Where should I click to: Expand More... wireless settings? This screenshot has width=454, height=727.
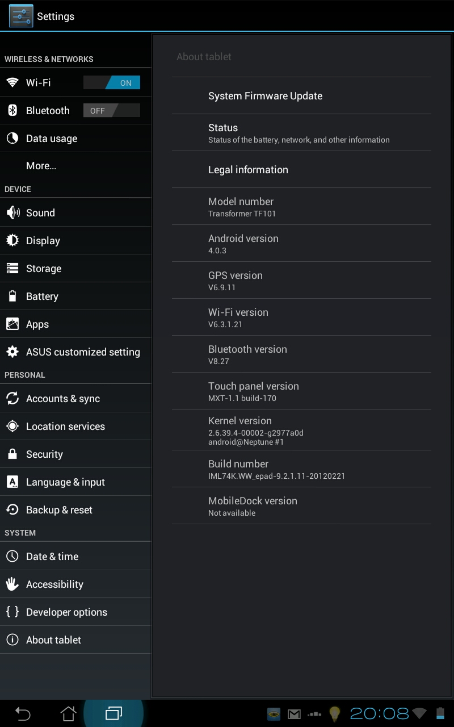(75, 166)
